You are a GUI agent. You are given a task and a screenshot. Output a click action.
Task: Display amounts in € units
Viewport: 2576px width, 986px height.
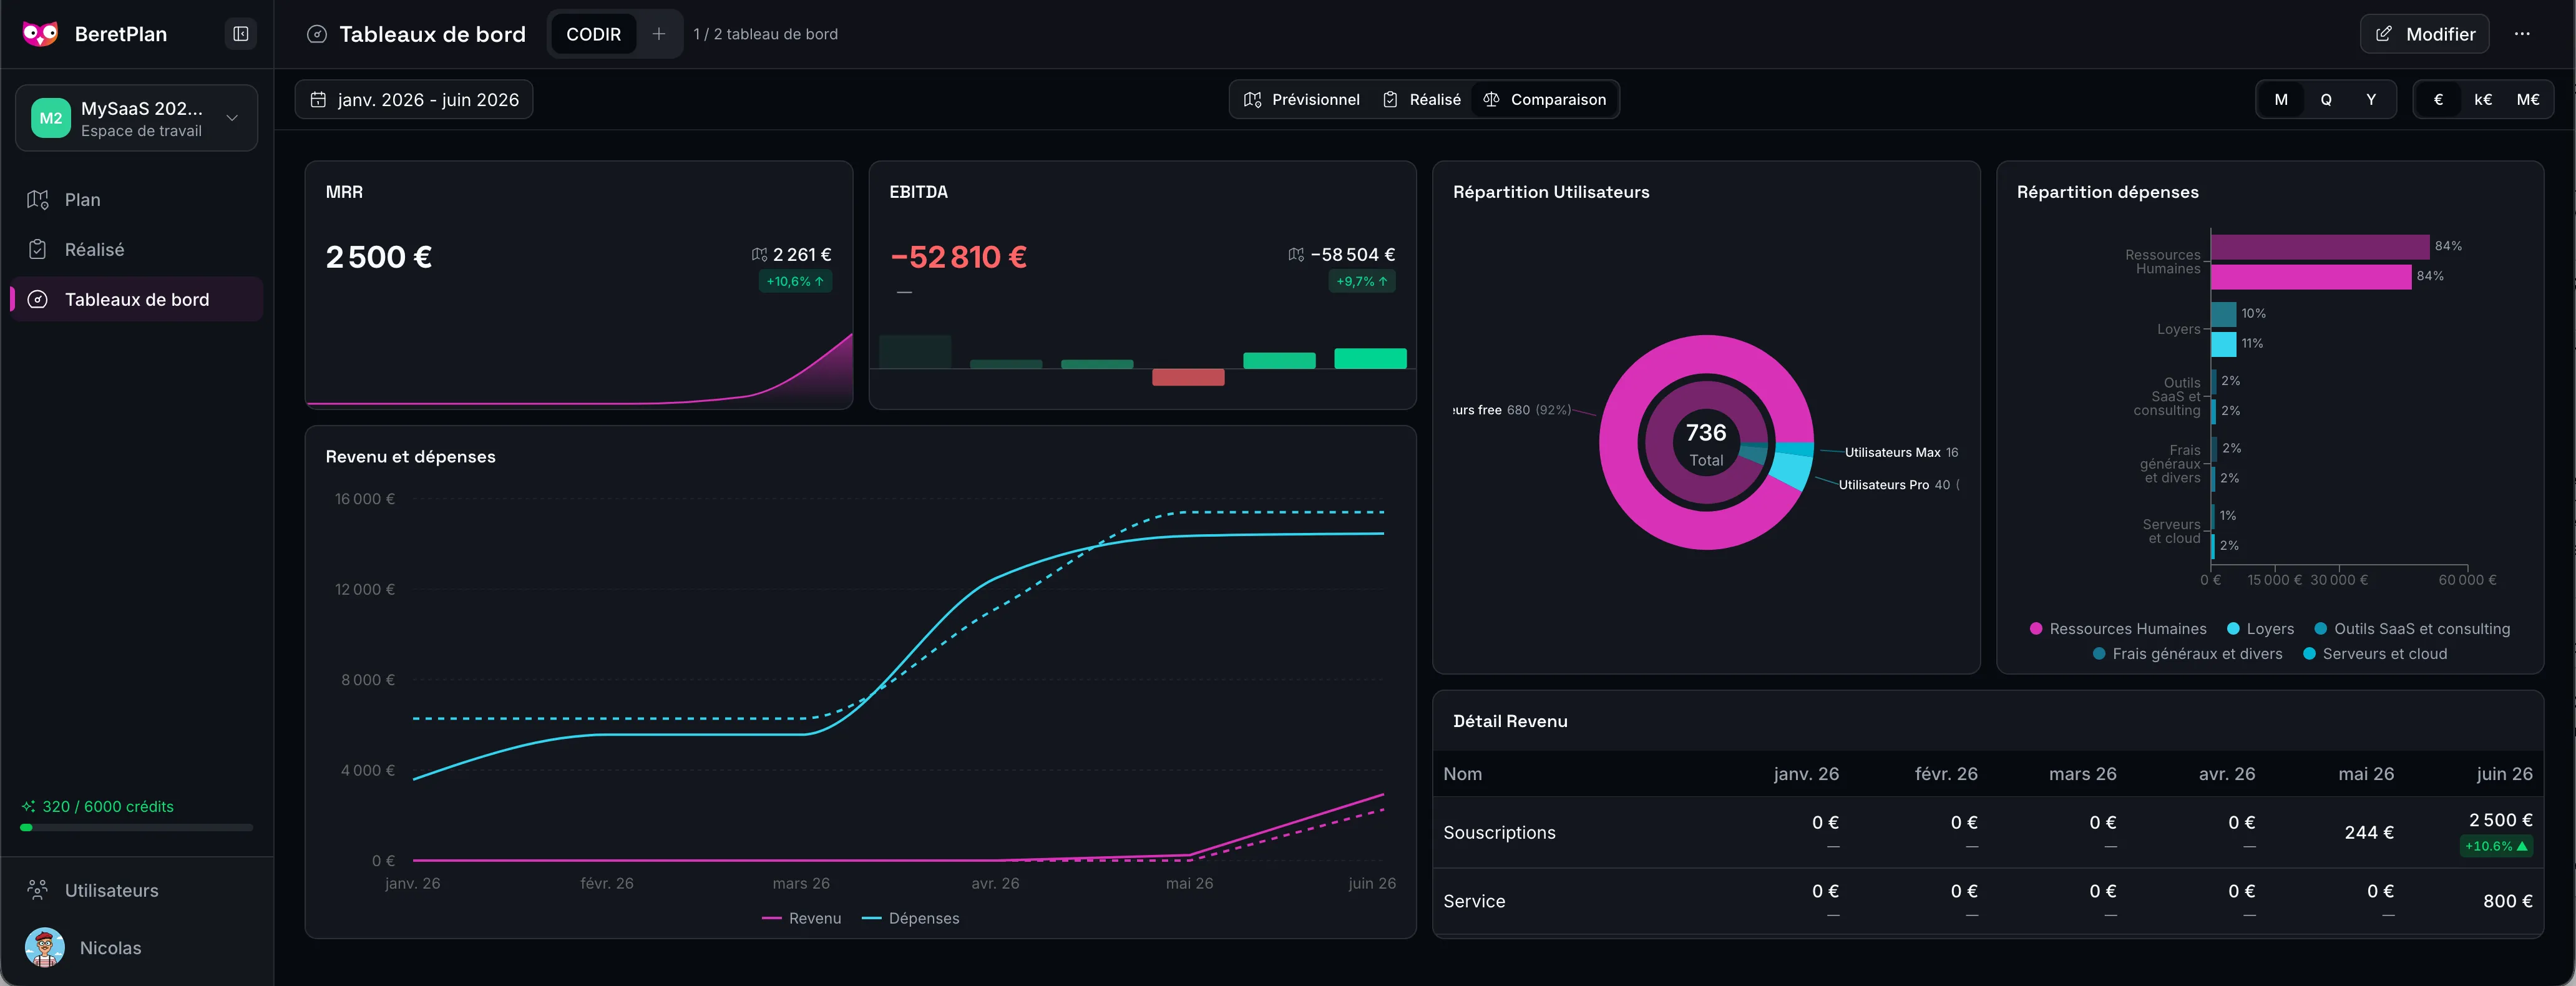(2438, 100)
